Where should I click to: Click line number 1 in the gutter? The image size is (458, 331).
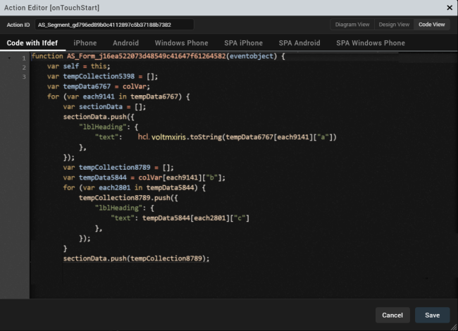pyautogui.click(x=23, y=57)
